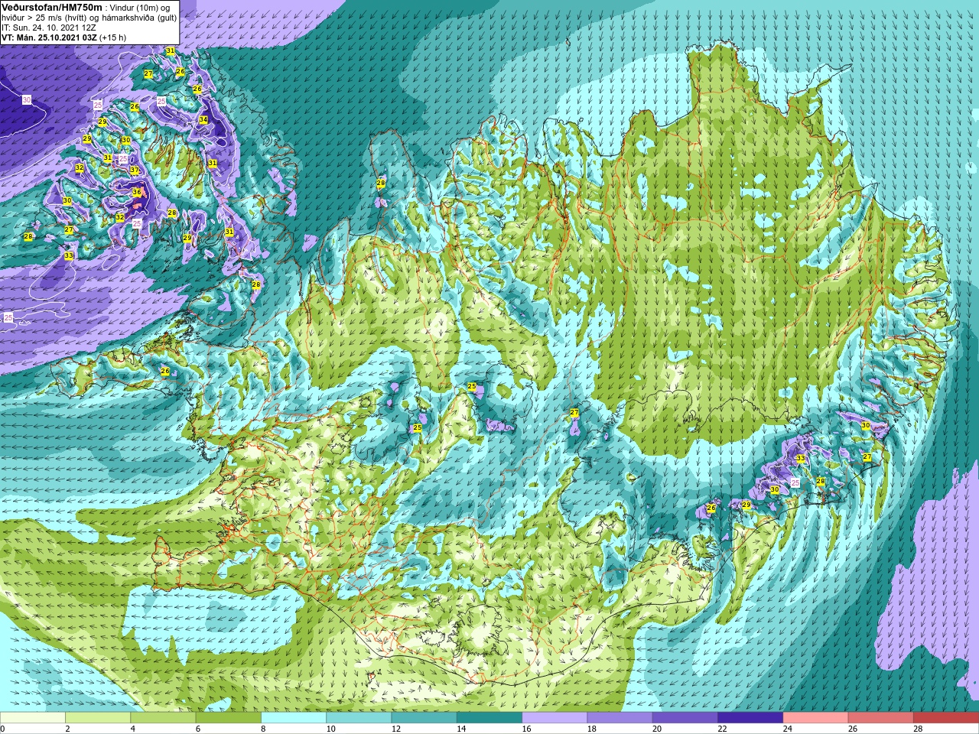Click the Veðurstofan/HM750m title text
The image size is (979, 734).
[x=51, y=7]
